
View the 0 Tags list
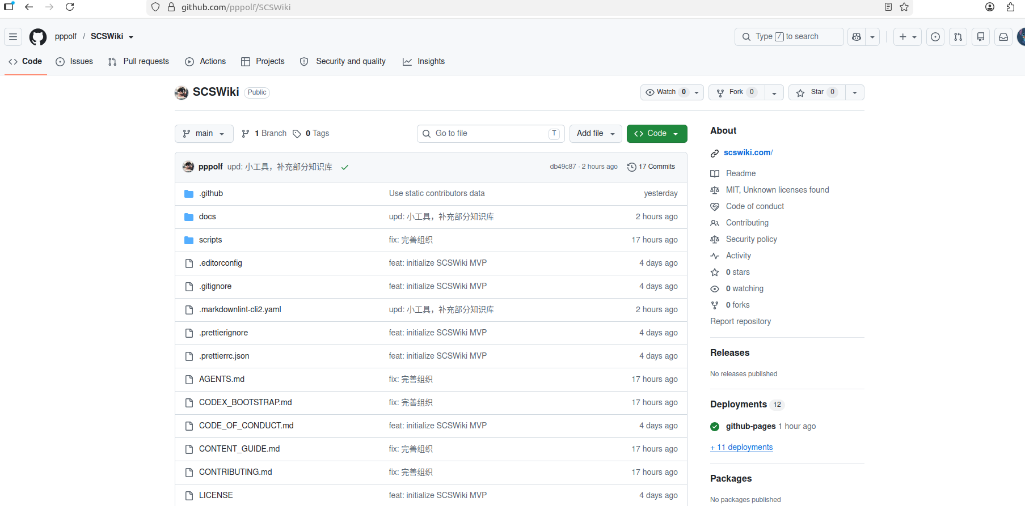tap(311, 134)
